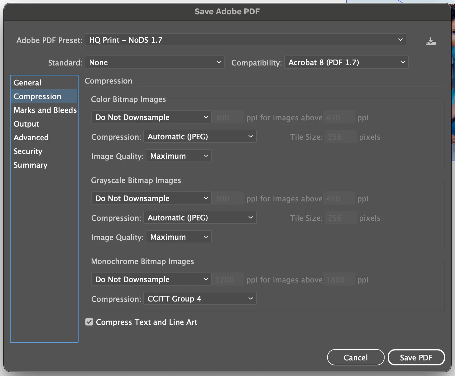The image size is (455, 376).
Task: Click the Save PDF button
Action: [x=416, y=357]
